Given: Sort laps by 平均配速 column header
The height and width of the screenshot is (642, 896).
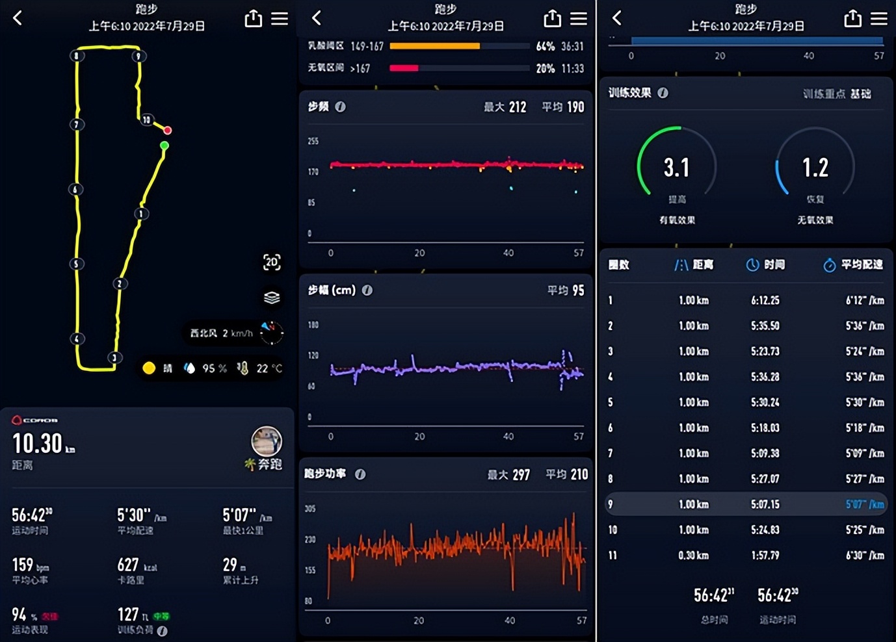Looking at the screenshot, I should coord(853,264).
